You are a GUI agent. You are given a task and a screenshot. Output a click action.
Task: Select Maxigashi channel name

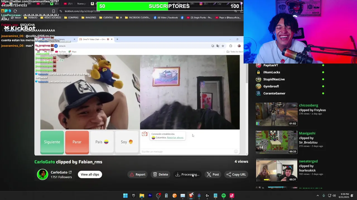tap(307, 133)
